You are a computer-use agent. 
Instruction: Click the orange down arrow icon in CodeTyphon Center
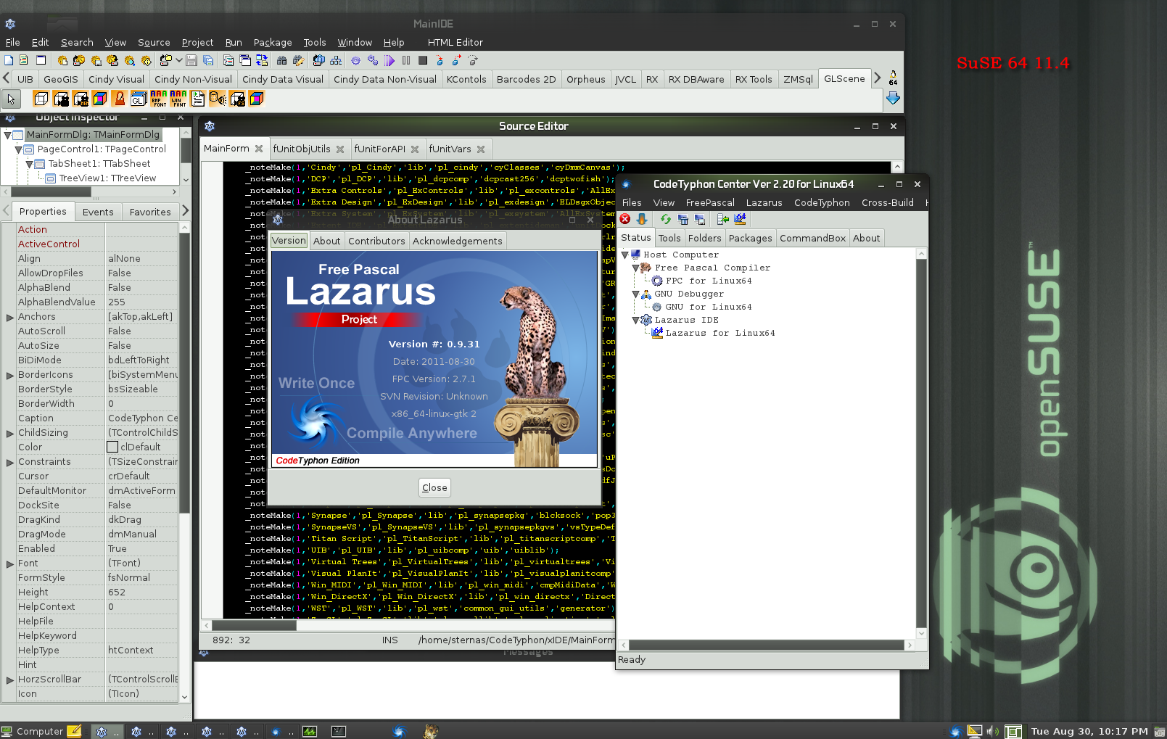pyautogui.click(x=641, y=219)
